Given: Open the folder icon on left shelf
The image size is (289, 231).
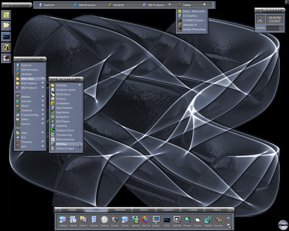Looking at the screenshot, I should click(x=6, y=25).
